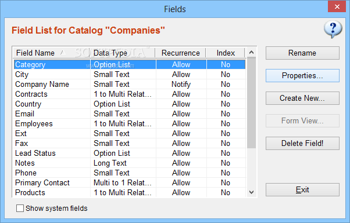Click the Rename button
Viewport: 350px width, 223px height.
[302, 53]
